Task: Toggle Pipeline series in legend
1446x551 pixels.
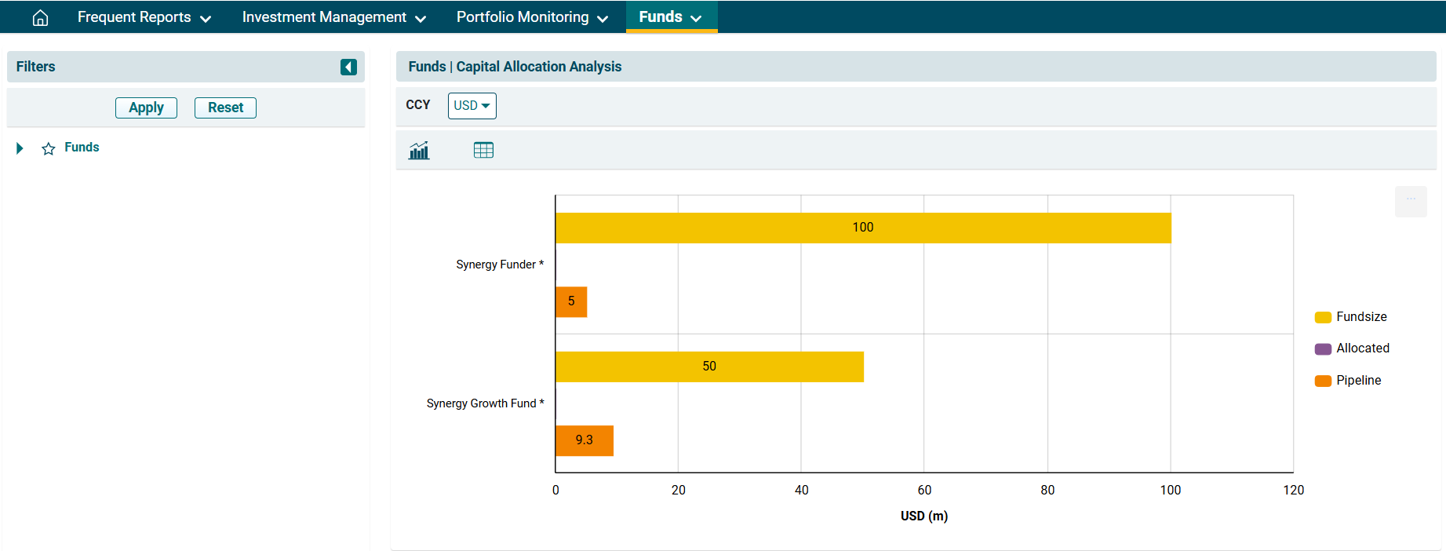Action: point(1348,381)
